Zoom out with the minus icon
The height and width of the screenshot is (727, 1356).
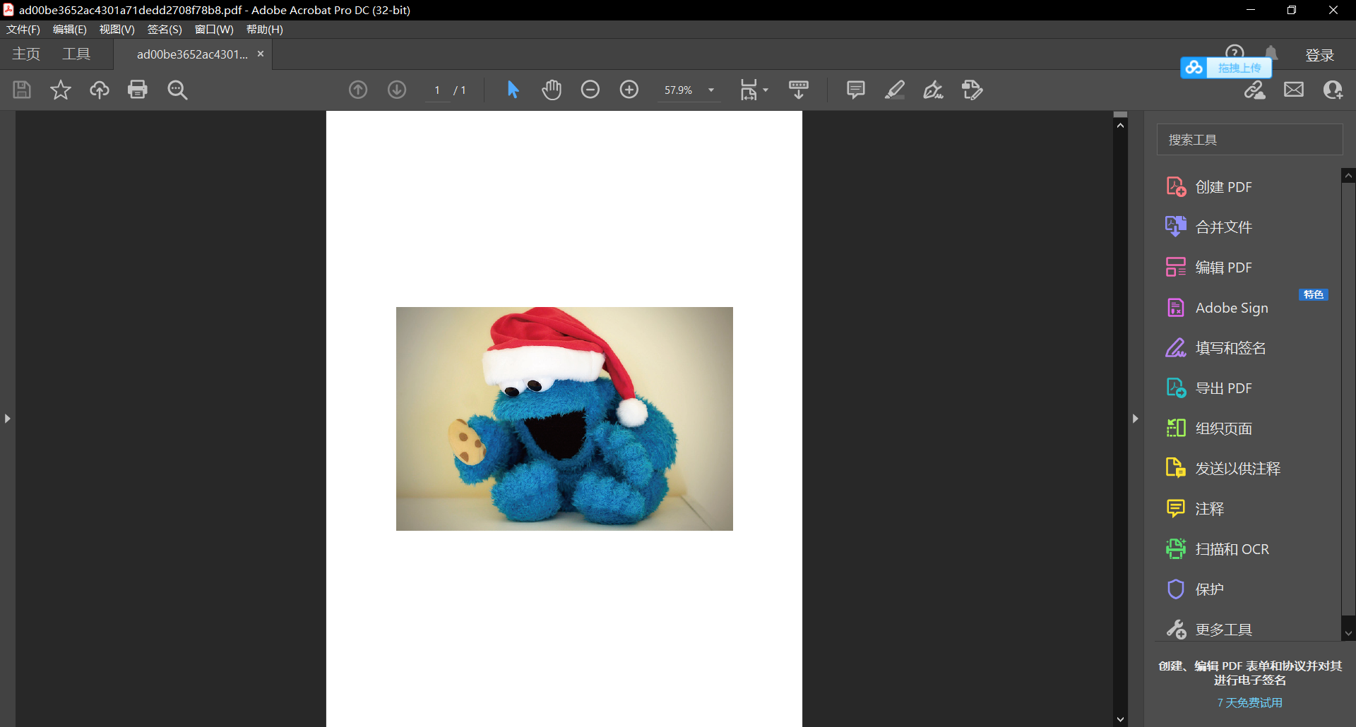(590, 90)
